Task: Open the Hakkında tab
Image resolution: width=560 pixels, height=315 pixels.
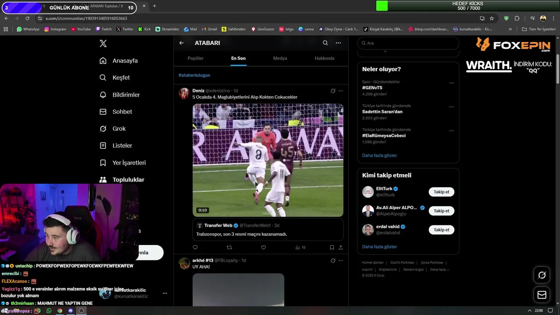Action: [x=325, y=58]
